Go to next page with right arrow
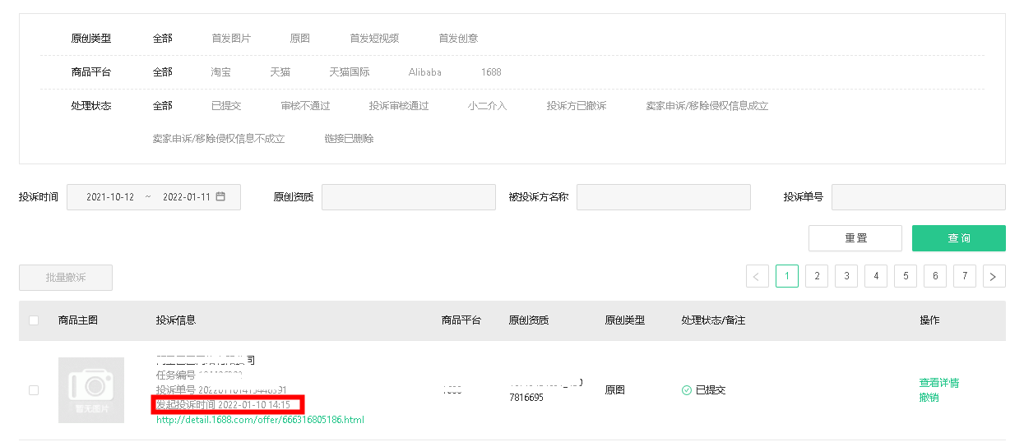 994,277
